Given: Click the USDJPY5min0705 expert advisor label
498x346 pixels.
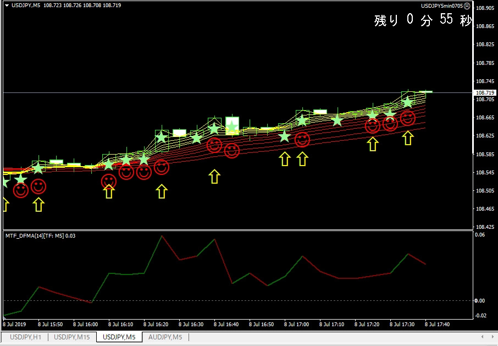Looking at the screenshot, I should pos(442,6).
